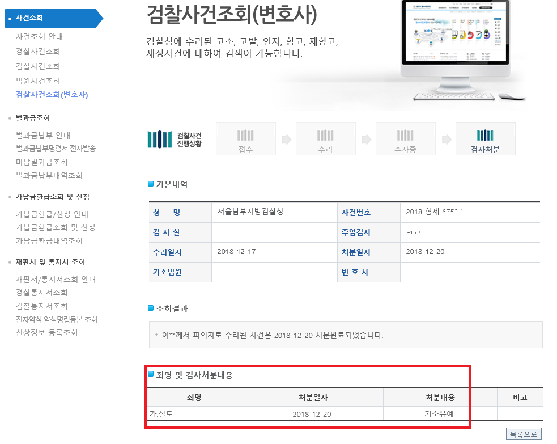Click the 수리 progress step icon
Image resolution: width=557 pixels, height=444 pixels.
(325, 136)
